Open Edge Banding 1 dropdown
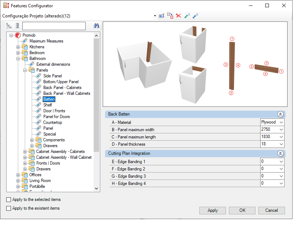The width and height of the screenshot is (297, 226). click(281, 162)
